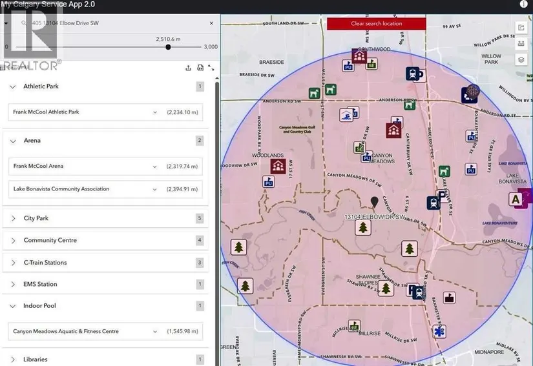Click the search radius slider handle
The image size is (533, 366).
pos(168,46)
